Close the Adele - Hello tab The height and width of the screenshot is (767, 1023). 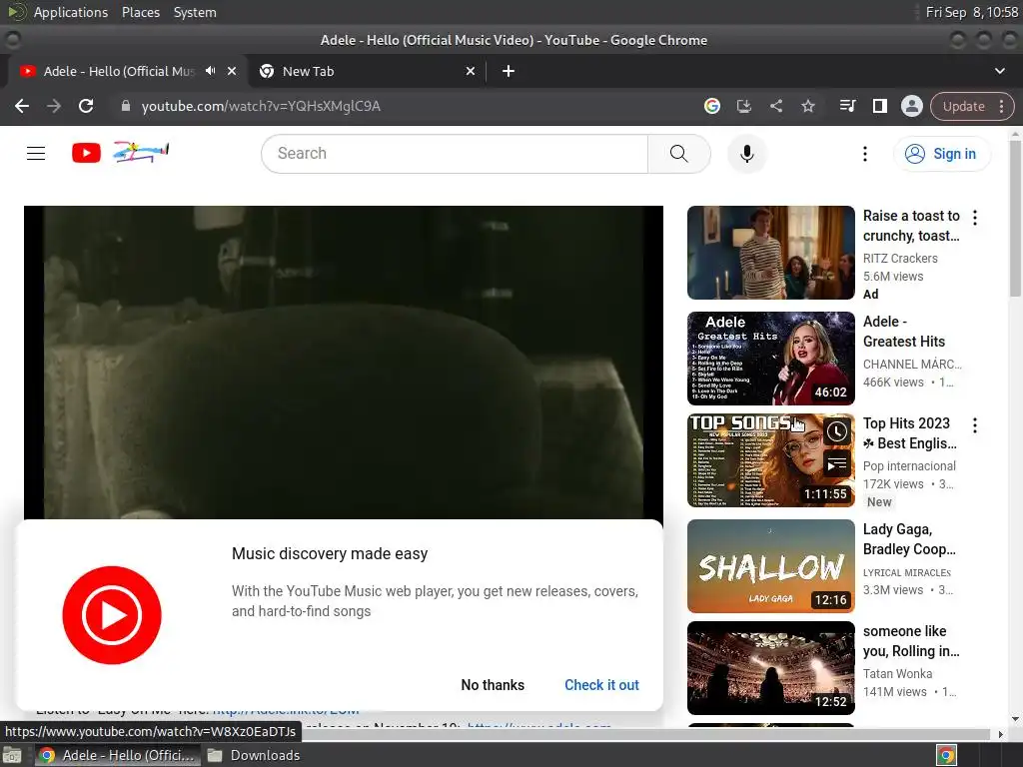coord(232,71)
